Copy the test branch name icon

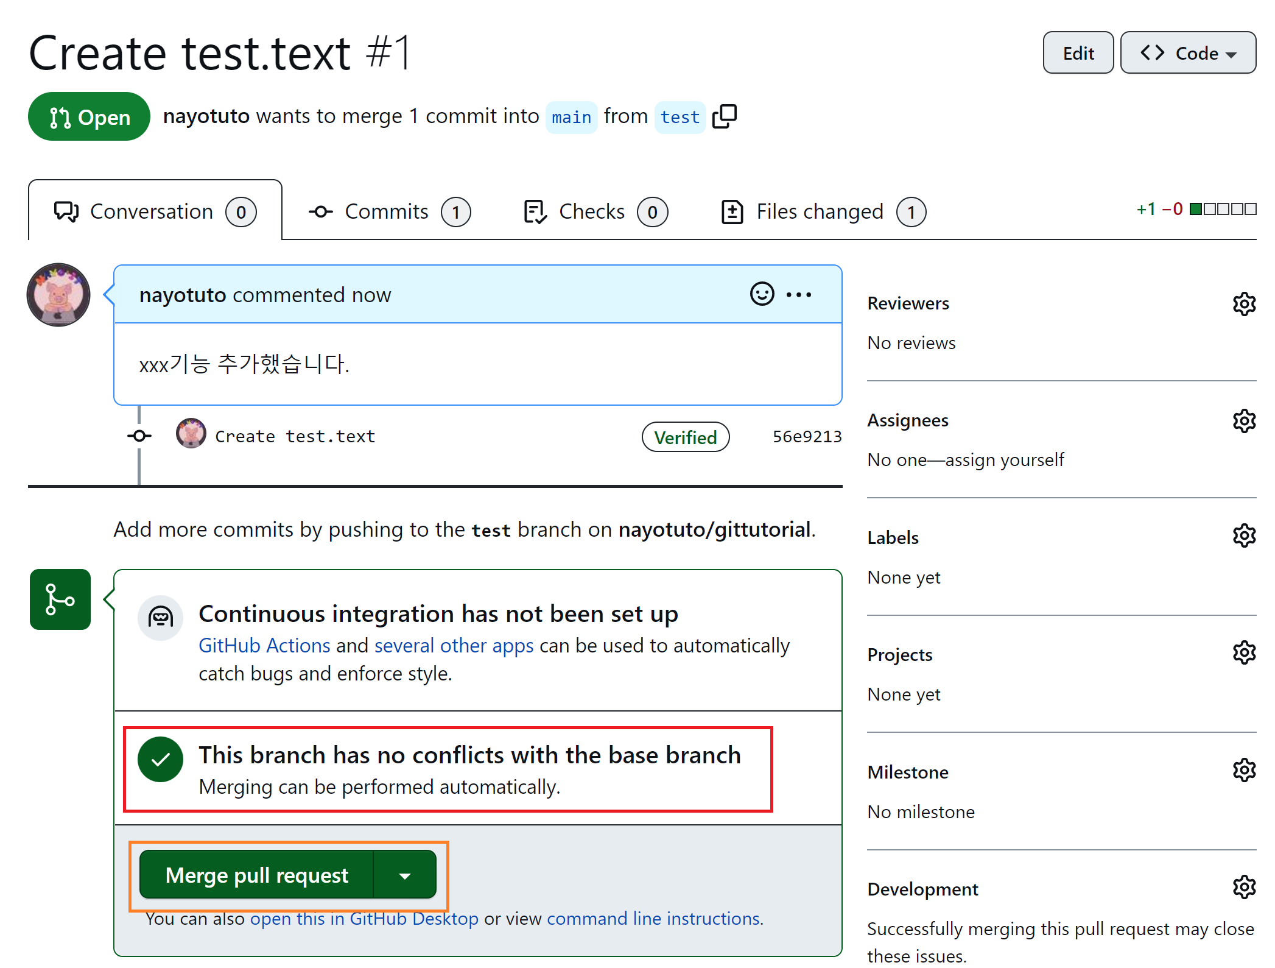click(725, 116)
